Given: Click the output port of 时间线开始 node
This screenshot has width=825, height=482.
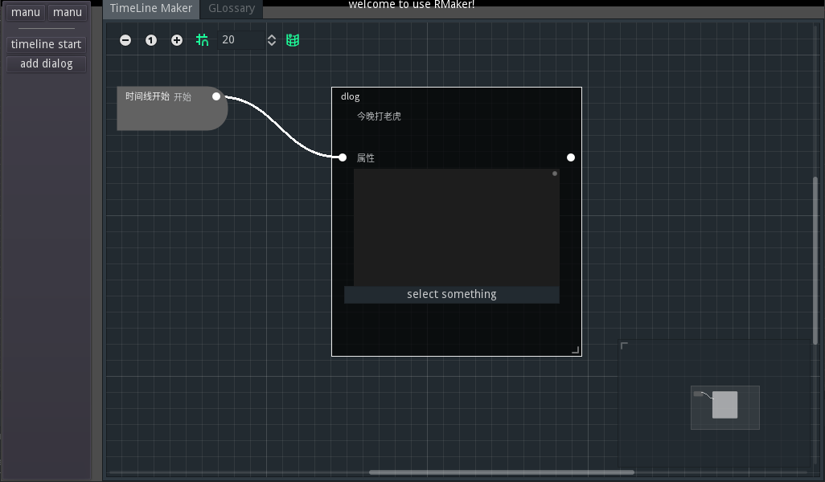Looking at the screenshot, I should [216, 96].
